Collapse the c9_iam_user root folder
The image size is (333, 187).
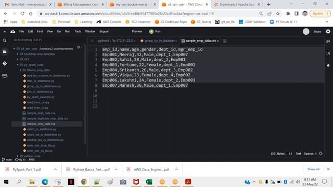click(x=14, y=49)
